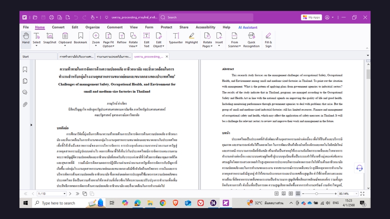Adjust the zoom slider handle

coord(316,194)
